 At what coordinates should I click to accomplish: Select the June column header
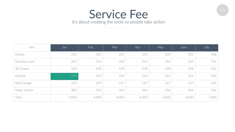tap(184, 47)
